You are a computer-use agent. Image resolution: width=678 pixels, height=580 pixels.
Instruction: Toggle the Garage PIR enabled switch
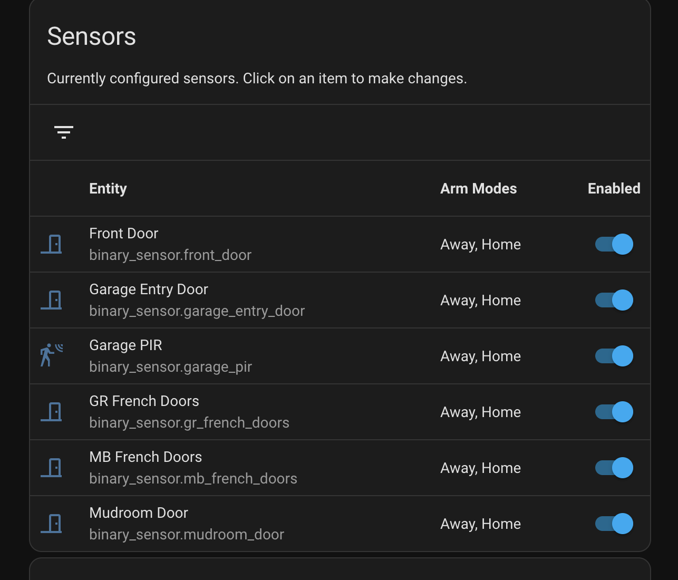point(614,356)
